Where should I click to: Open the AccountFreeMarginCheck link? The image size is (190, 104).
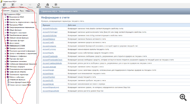52,60
